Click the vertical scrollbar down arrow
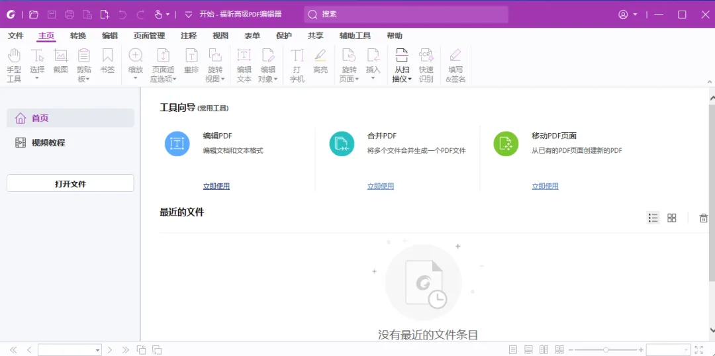This screenshot has width=715, height=356. click(x=712, y=330)
